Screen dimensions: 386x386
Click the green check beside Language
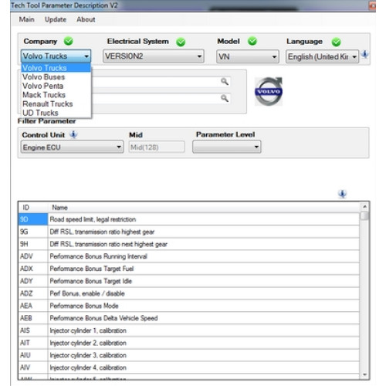coord(336,42)
